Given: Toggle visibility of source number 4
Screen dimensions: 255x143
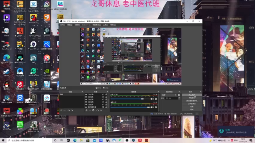Looking at the screenshot, I should point(103,97).
